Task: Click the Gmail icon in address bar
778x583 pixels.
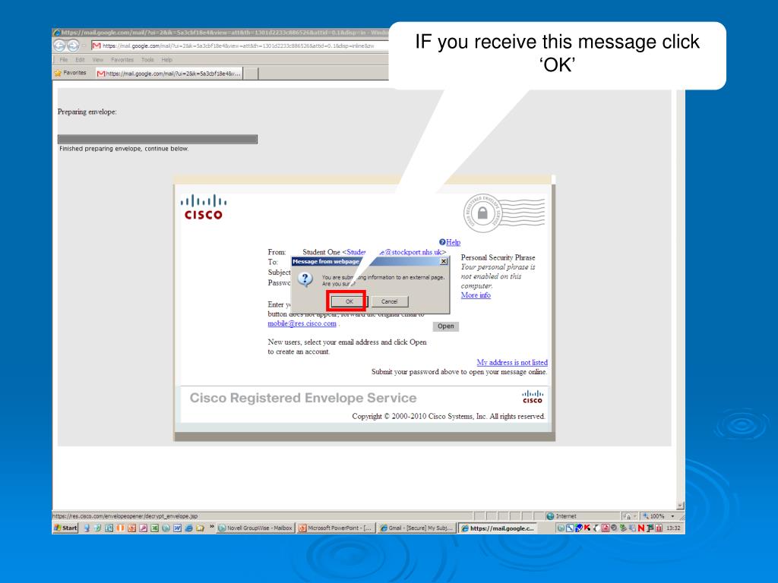Action: pyautogui.click(x=96, y=46)
